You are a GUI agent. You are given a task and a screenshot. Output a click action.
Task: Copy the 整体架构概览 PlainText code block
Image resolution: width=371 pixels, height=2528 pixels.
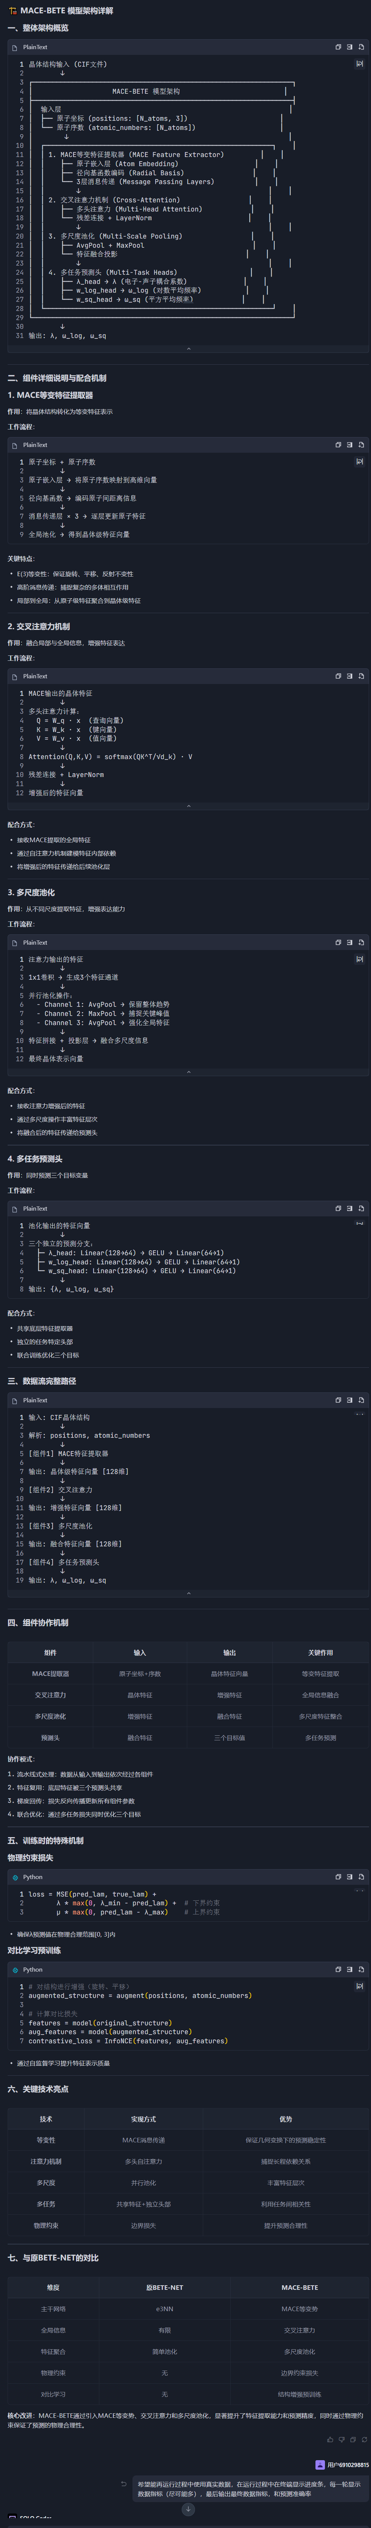(x=339, y=47)
